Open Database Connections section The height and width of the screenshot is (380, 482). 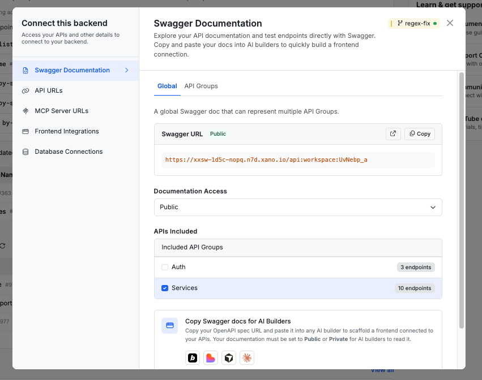tap(76, 152)
